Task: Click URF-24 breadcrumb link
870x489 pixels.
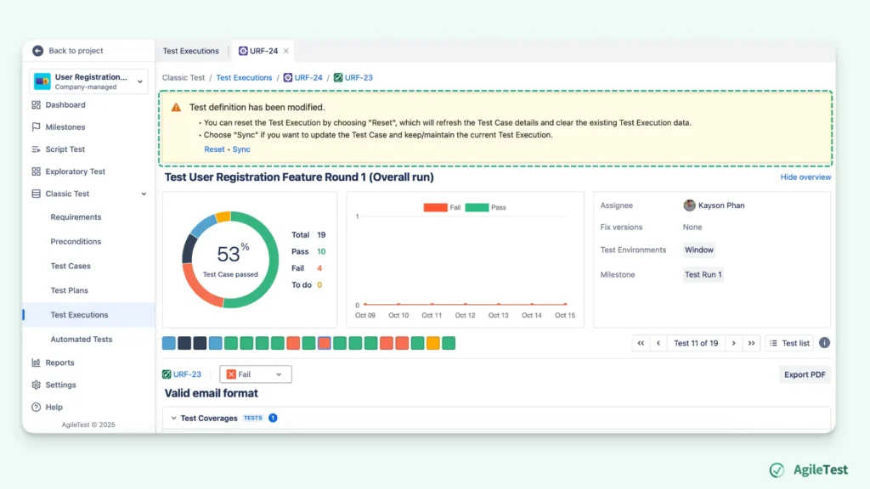Action: [x=303, y=77]
